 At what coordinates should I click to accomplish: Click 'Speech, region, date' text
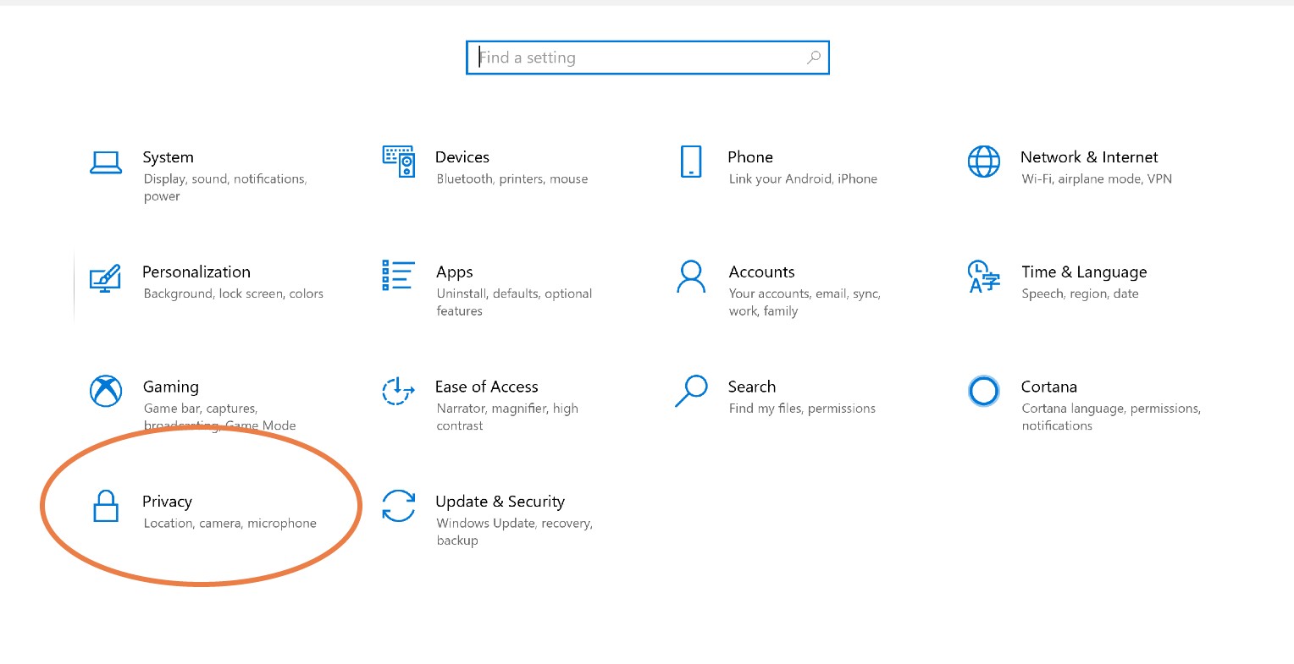click(1080, 294)
